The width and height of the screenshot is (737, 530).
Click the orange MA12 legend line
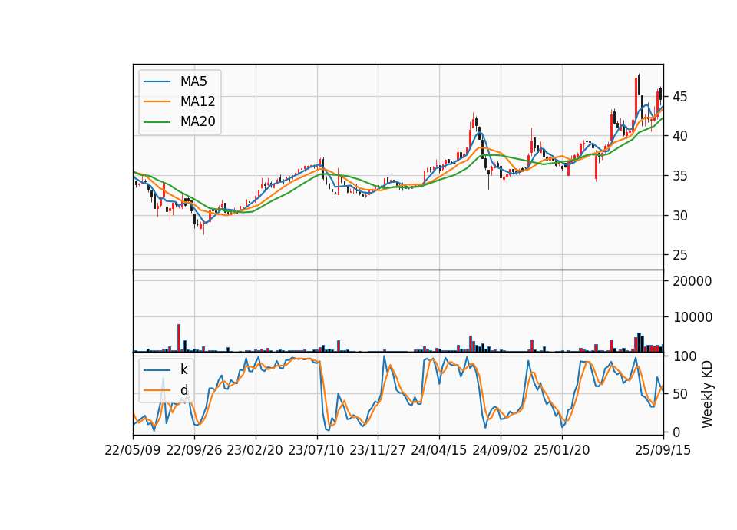(157, 101)
